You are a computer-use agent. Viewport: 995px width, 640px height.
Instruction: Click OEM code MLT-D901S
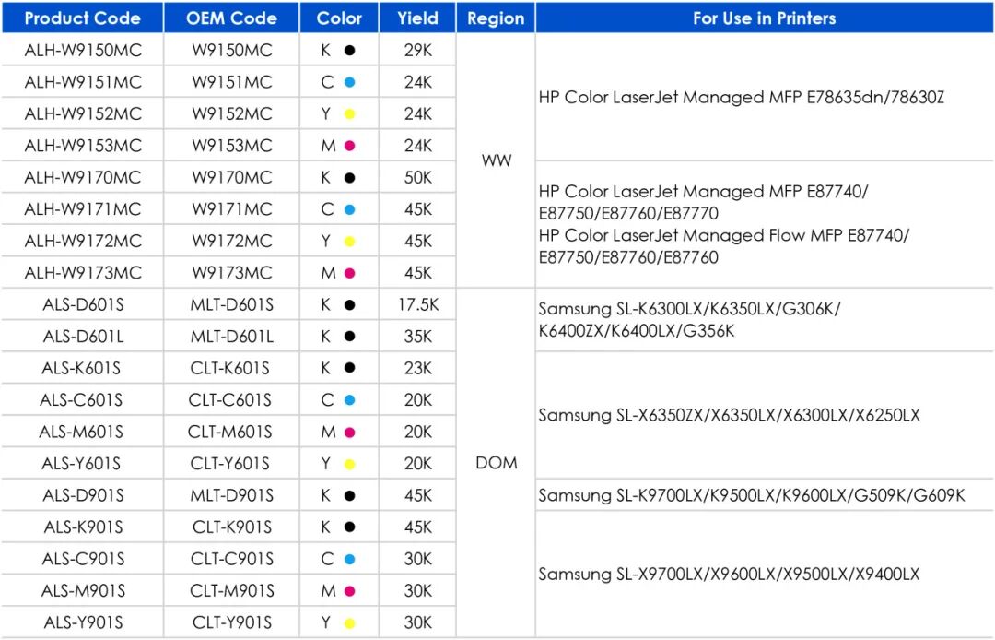tap(231, 495)
